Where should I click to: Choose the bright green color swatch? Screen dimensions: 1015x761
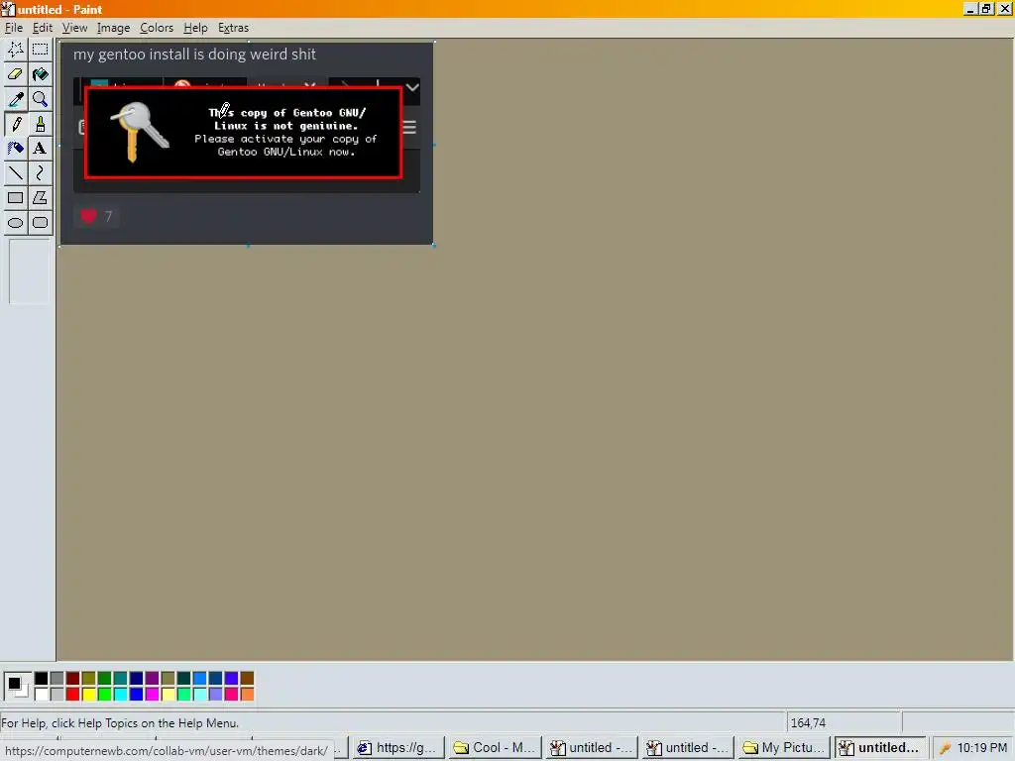point(104,695)
